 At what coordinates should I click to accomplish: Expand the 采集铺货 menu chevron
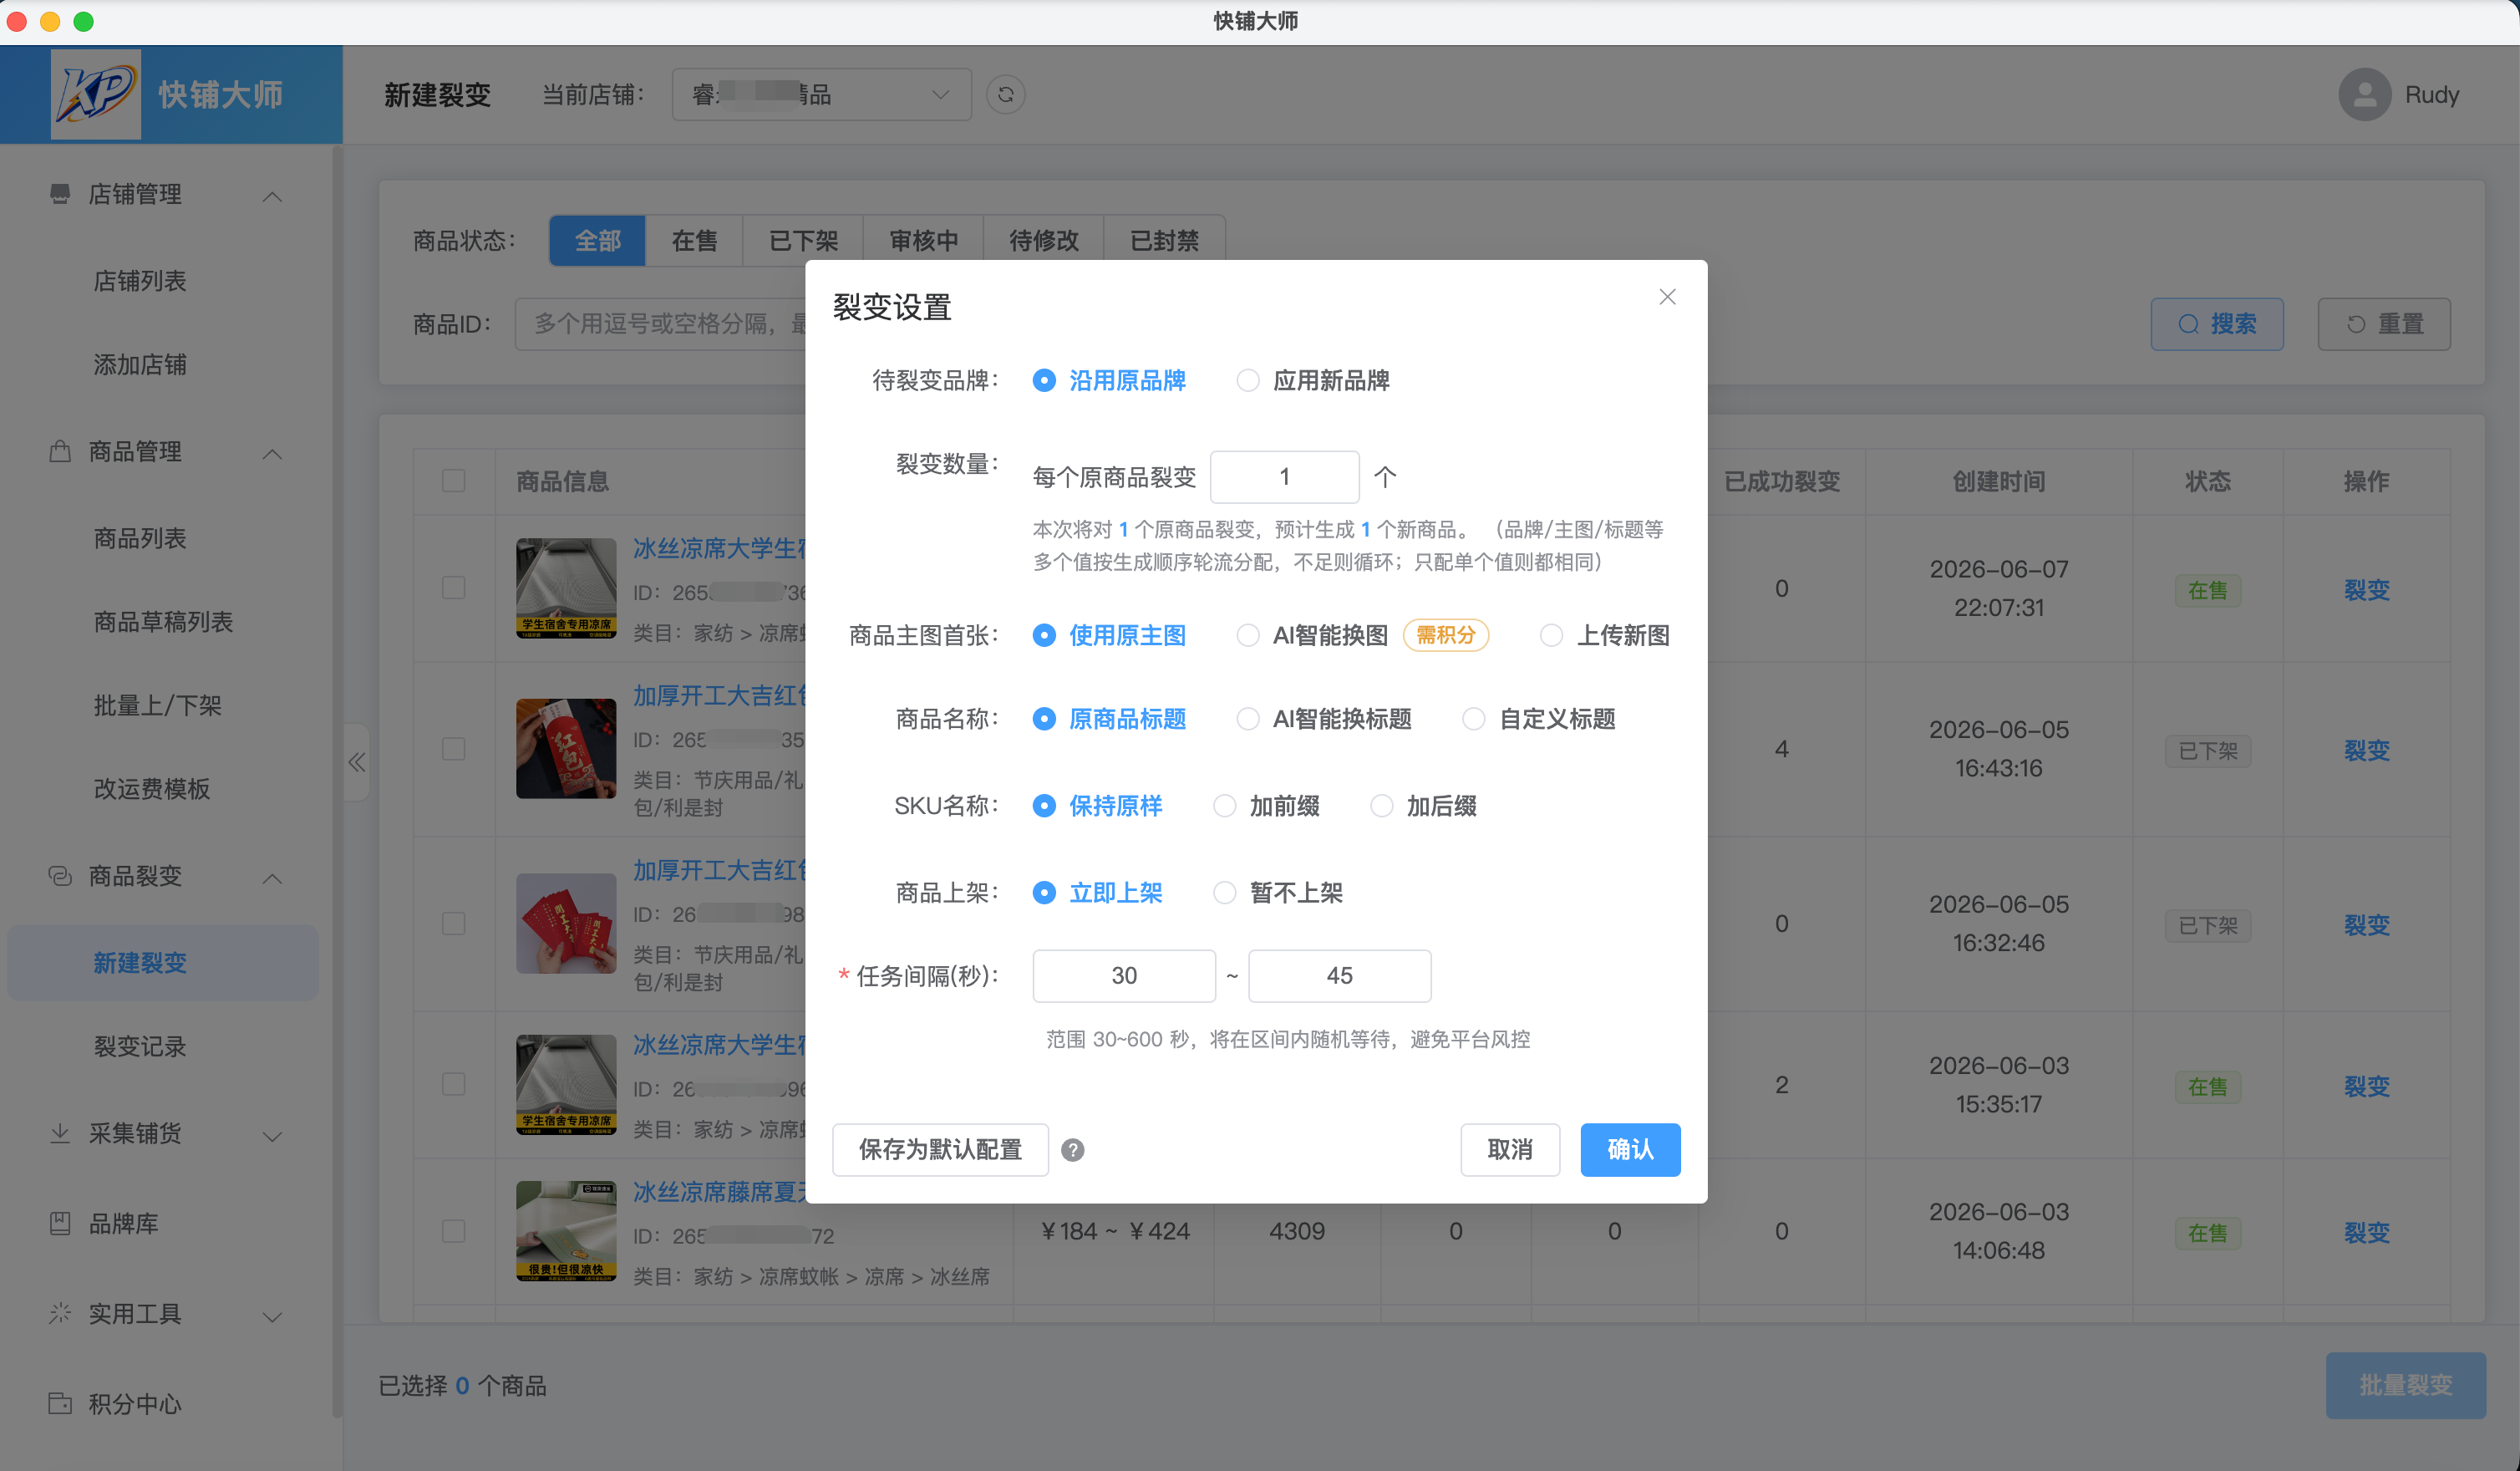[272, 1135]
